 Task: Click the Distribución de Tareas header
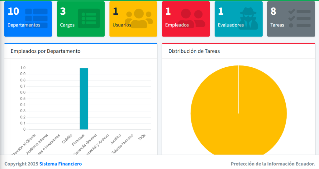pyautogui.click(x=194, y=51)
